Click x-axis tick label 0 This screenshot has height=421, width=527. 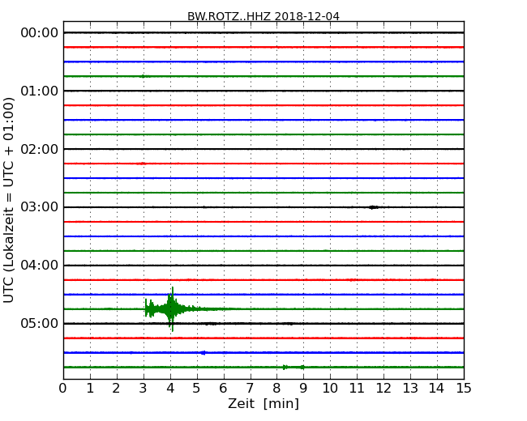(63, 389)
